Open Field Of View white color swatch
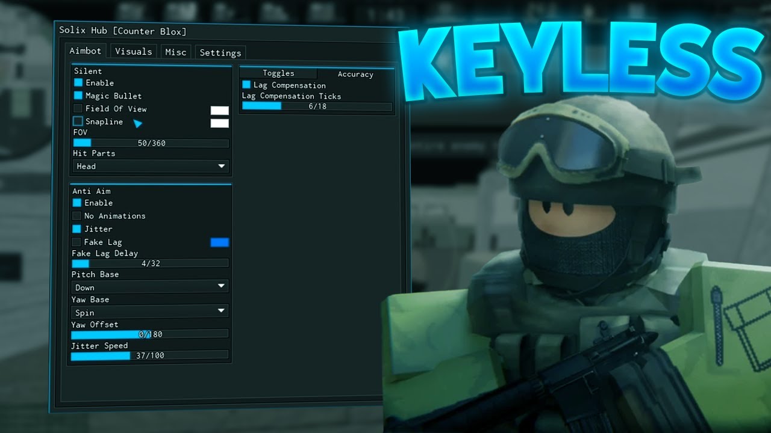 [219, 111]
